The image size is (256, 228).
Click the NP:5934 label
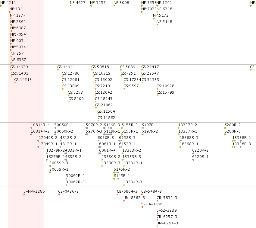pyautogui.click(x=18, y=47)
